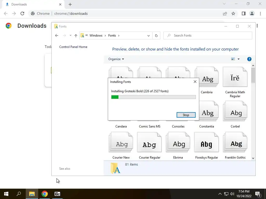Switch to Chrome from taskbar
266x199 pixels.
point(45,194)
